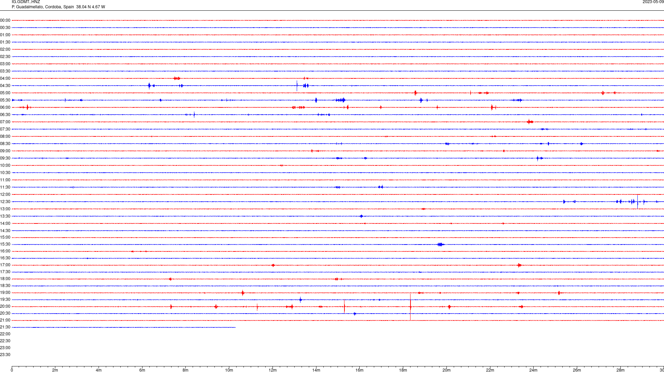The height and width of the screenshot is (373, 664).
Task: Select the 05:30 time row label
Action: click(x=5, y=100)
